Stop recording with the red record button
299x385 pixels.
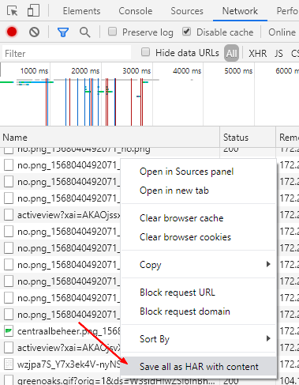(x=12, y=32)
